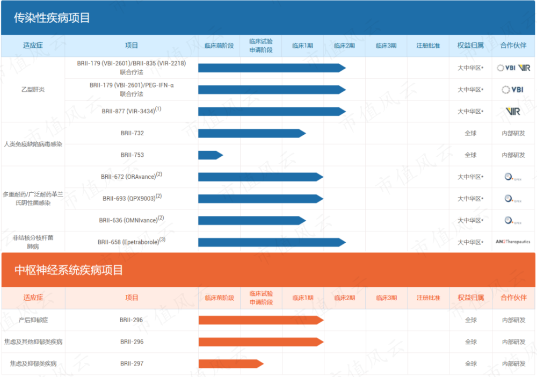Click BRII-658 (Epetraborole) project name
The height and width of the screenshot is (377, 537).
point(132,242)
